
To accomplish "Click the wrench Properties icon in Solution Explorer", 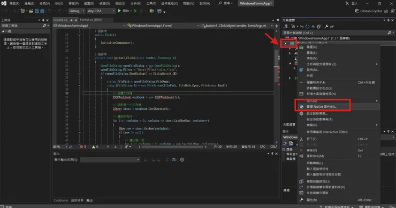I will [x=326, y=26].
